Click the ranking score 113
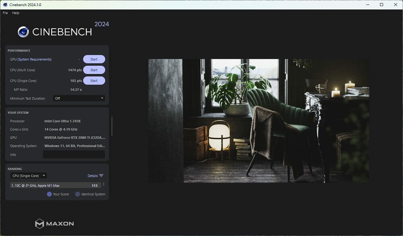 coord(95,185)
